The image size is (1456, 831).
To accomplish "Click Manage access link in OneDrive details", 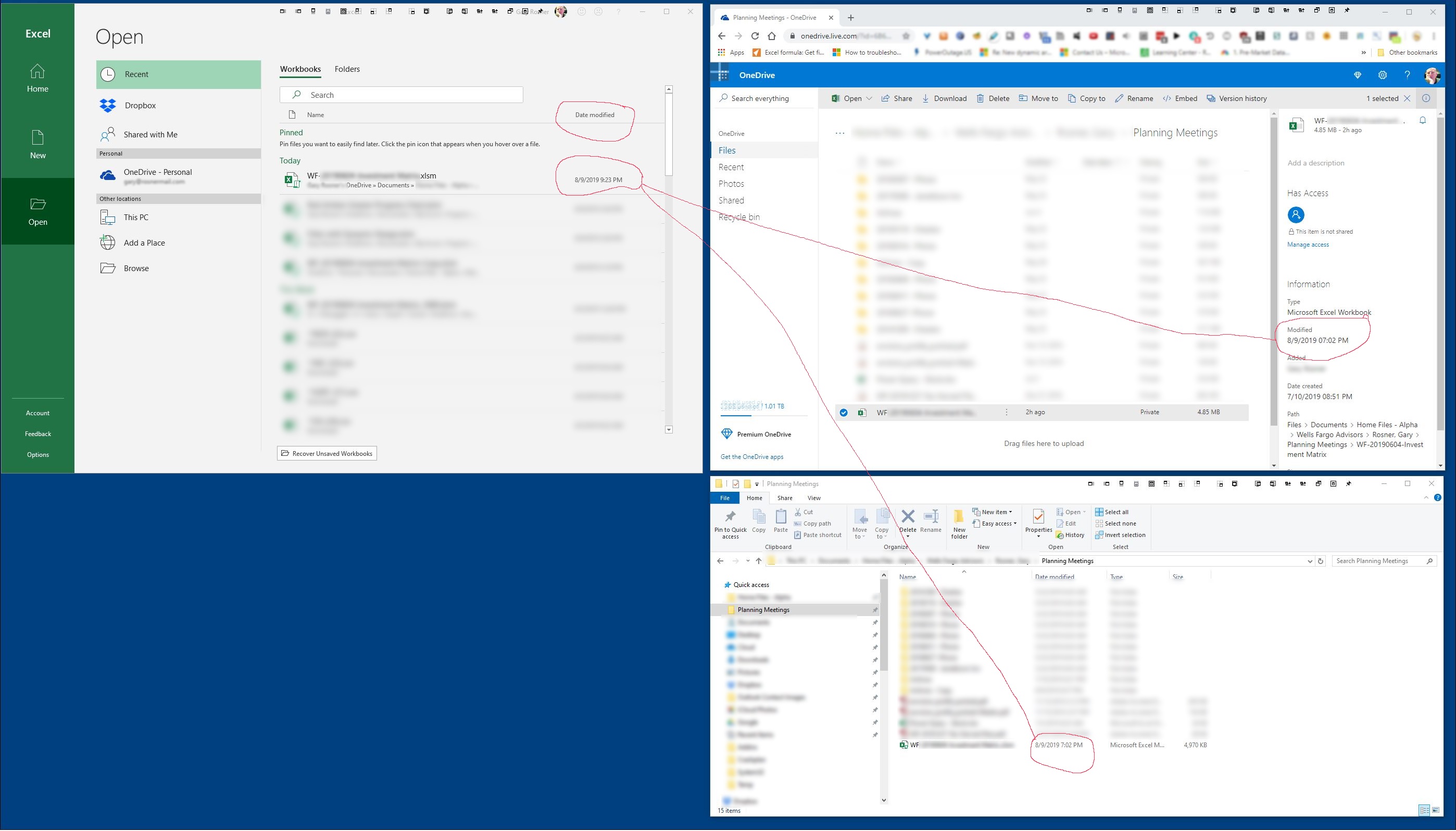I will coord(1308,245).
